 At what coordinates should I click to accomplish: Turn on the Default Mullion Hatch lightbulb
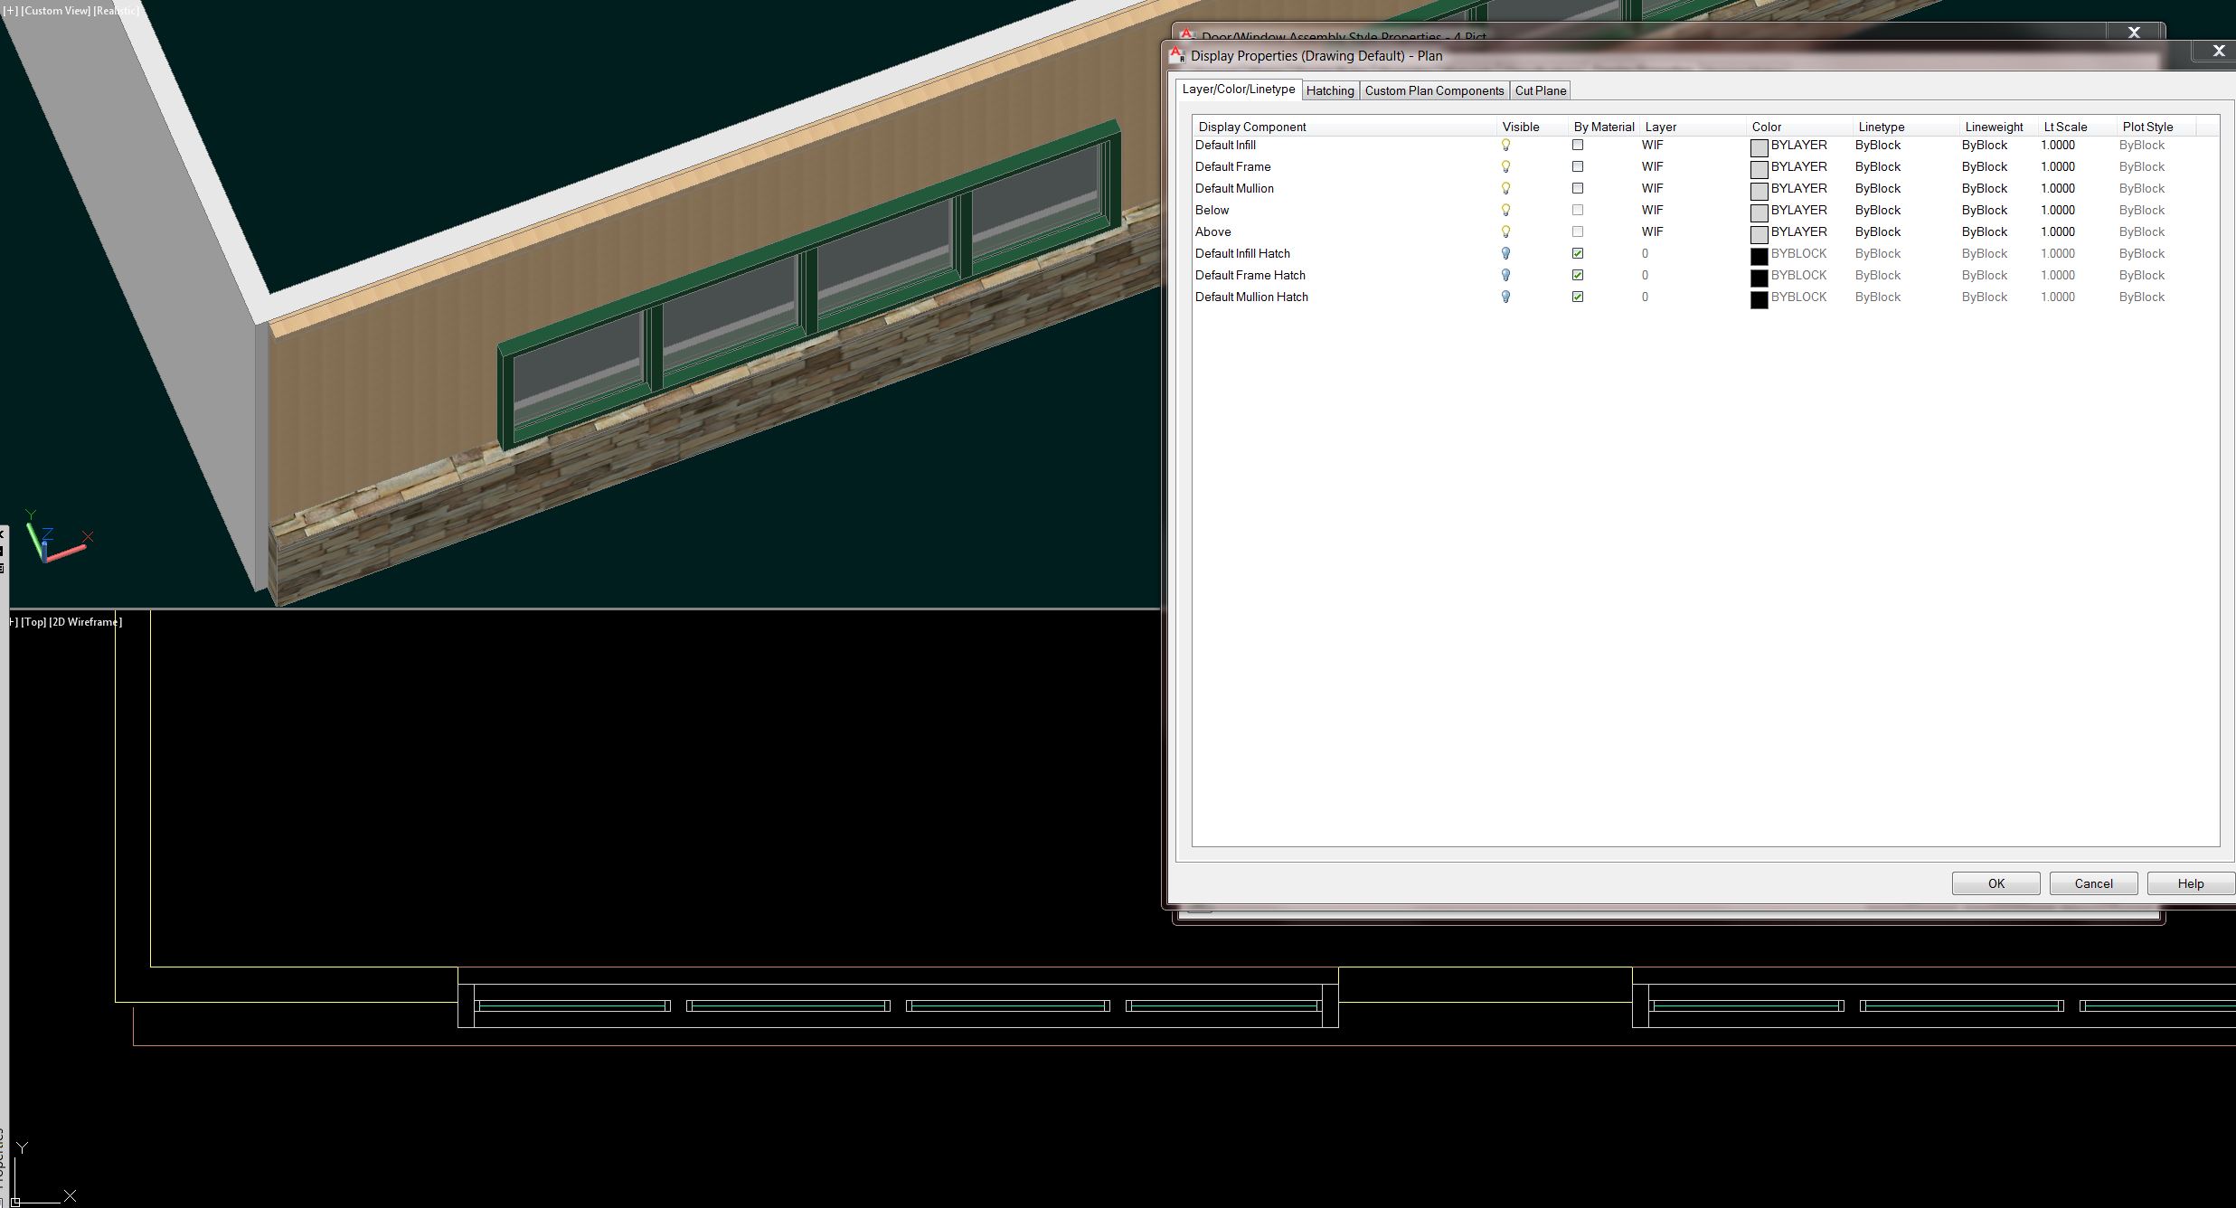click(x=1505, y=297)
